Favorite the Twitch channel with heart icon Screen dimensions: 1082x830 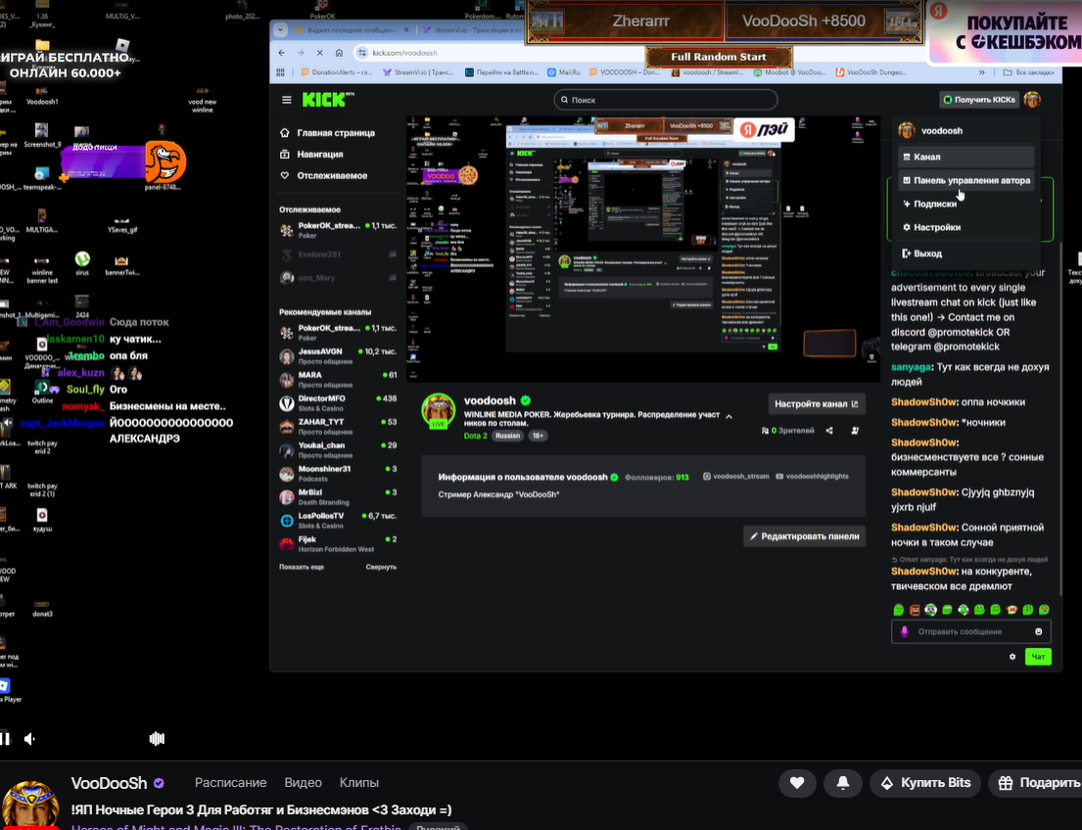click(797, 782)
